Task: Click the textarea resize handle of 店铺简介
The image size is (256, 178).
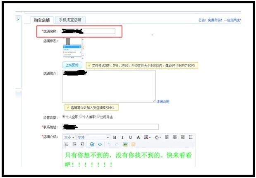Action: [x=154, y=101]
